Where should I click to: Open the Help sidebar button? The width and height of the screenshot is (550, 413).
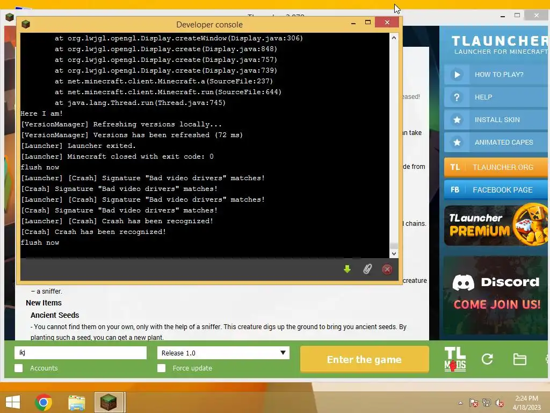click(x=496, y=97)
